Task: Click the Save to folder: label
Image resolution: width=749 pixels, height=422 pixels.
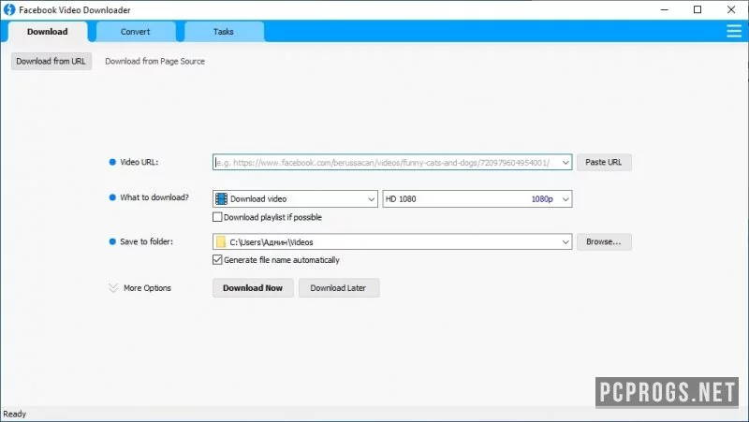Action: click(147, 241)
